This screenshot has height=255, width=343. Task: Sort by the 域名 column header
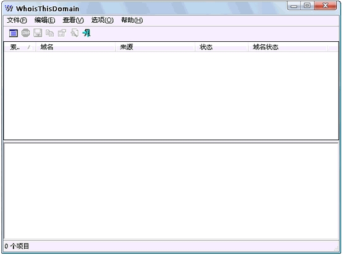tap(75, 47)
